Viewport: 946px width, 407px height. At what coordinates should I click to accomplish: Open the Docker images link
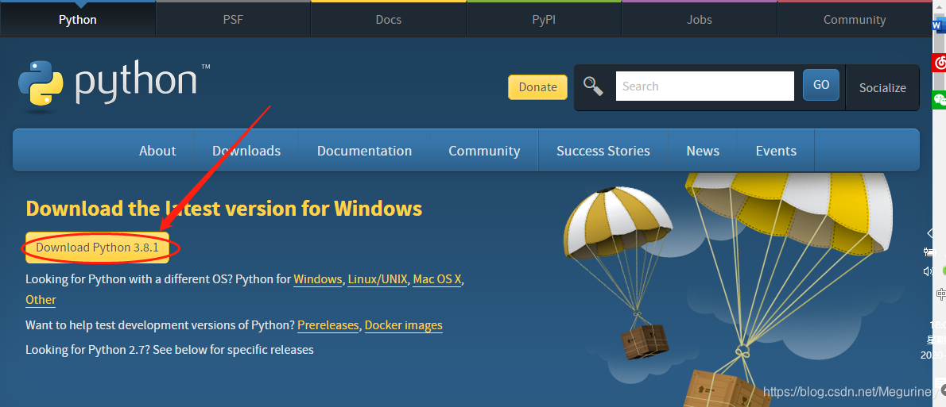[x=404, y=325]
